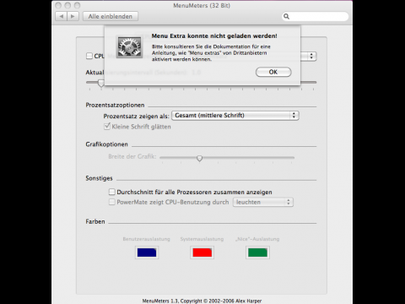405x304 pixels.
Task: Open the Prozentsatz zeigen als dropdown
Action: pos(235,116)
